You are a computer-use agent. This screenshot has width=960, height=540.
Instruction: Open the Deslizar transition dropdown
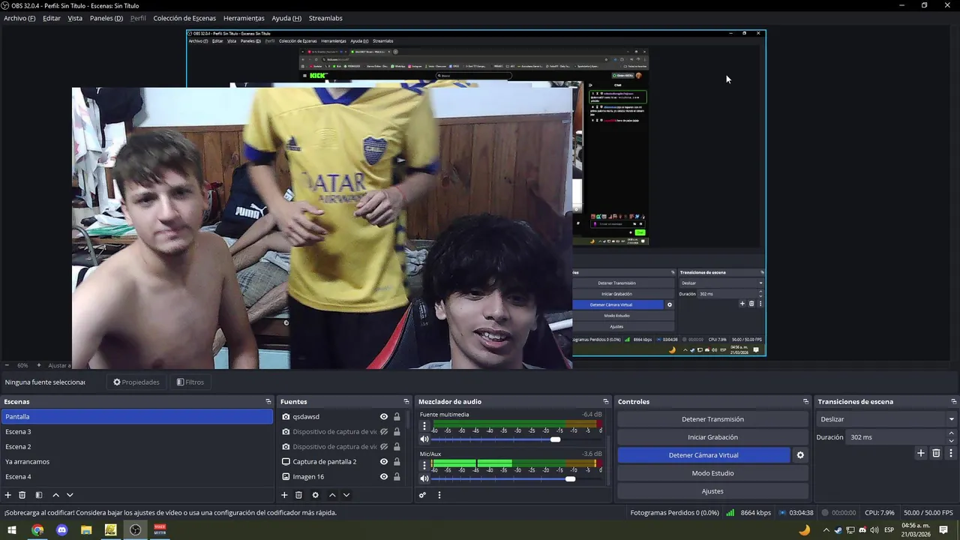click(886, 419)
